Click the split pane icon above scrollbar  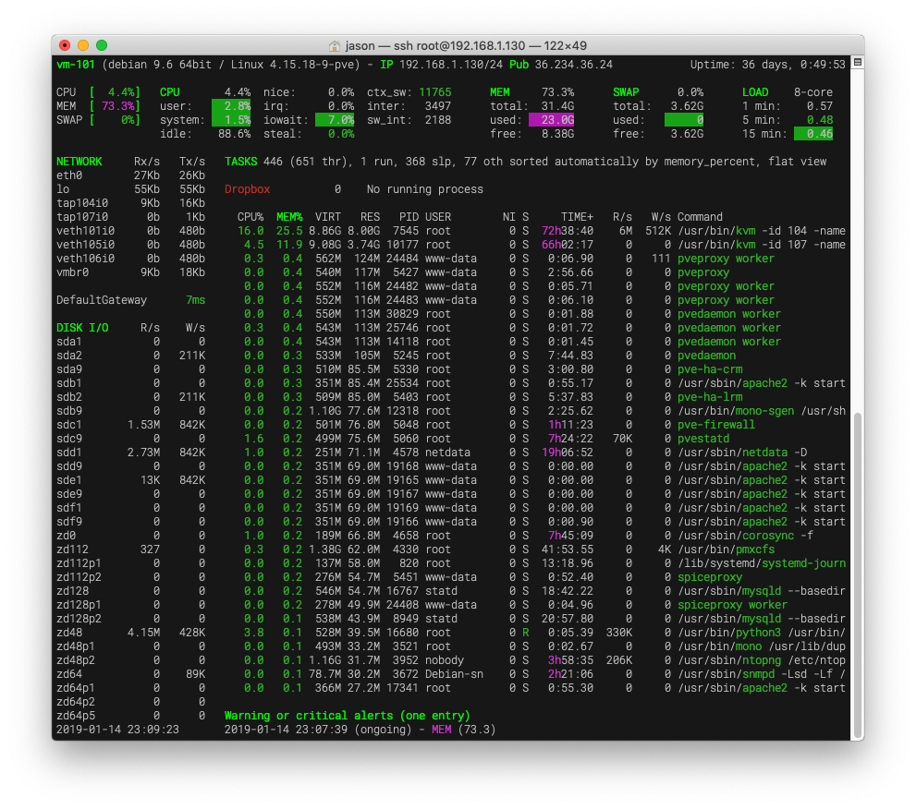pos(858,63)
